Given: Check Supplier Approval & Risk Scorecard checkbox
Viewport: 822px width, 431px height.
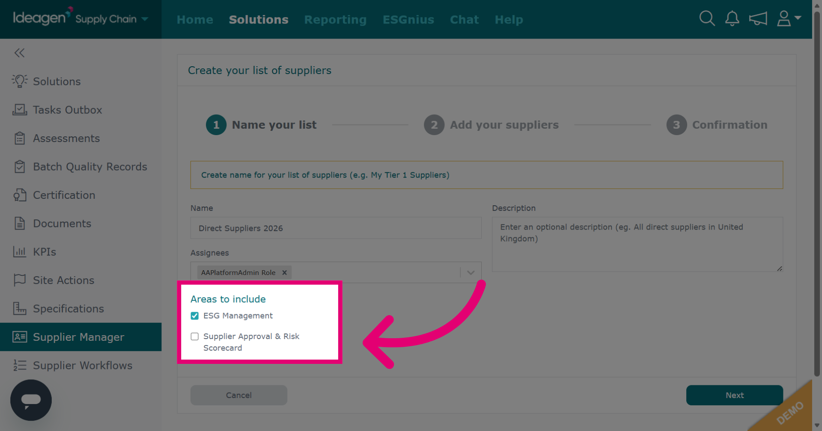Looking at the screenshot, I should coord(195,337).
